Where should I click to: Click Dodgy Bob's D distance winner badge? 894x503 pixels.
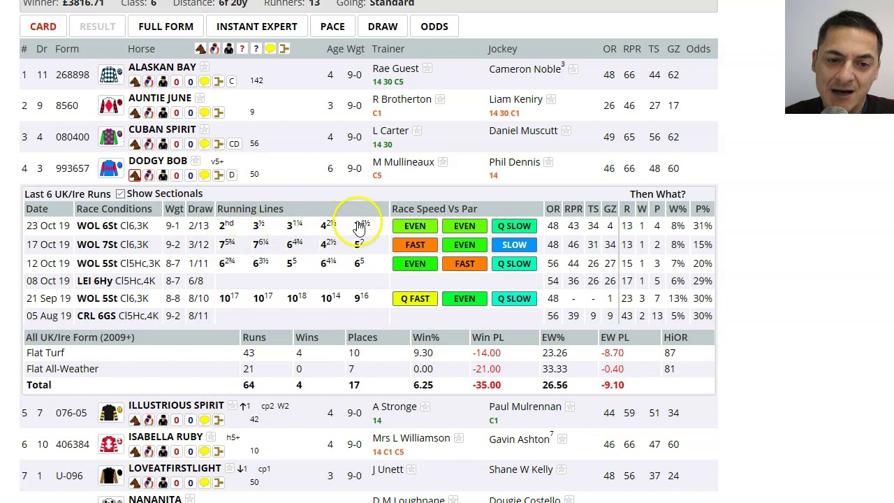232,175
